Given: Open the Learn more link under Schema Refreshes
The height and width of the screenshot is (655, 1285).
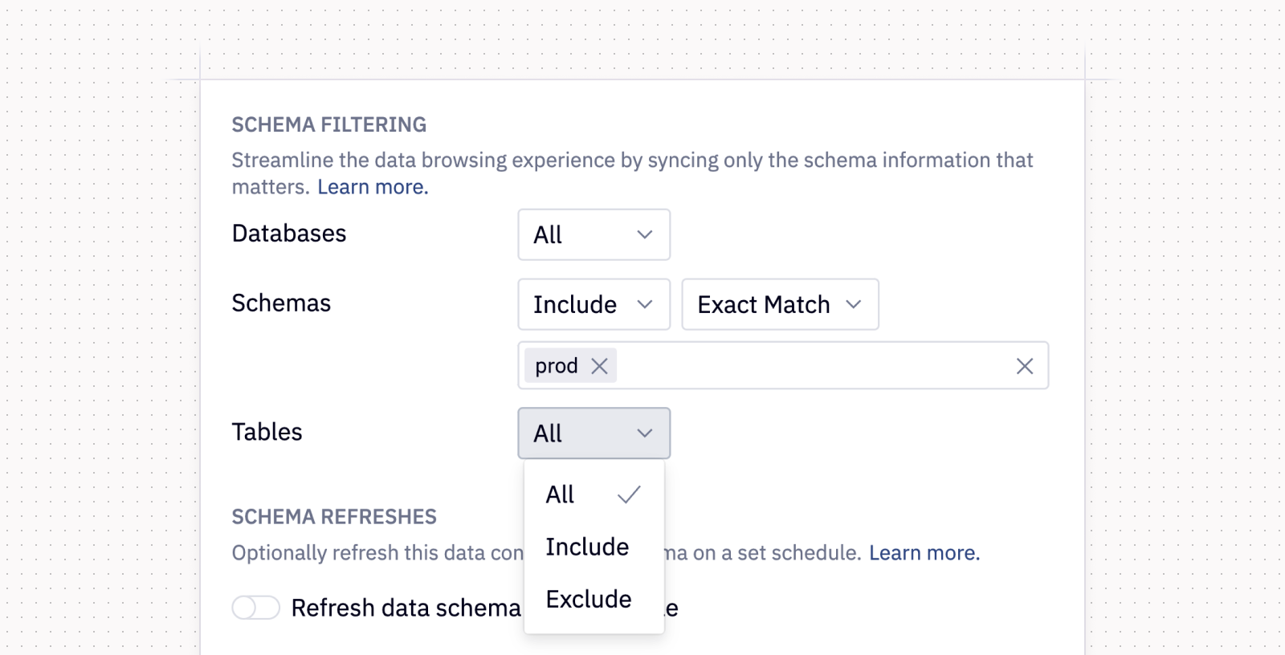Looking at the screenshot, I should 924,552.
